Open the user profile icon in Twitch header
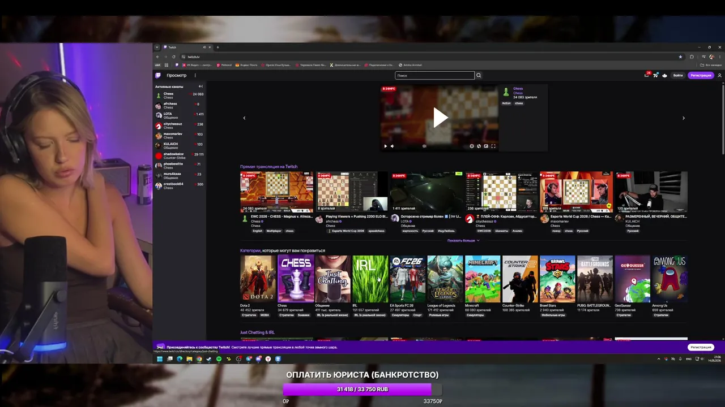The height and width of the screenshot is (407, 725). click(x=720, y=75)
